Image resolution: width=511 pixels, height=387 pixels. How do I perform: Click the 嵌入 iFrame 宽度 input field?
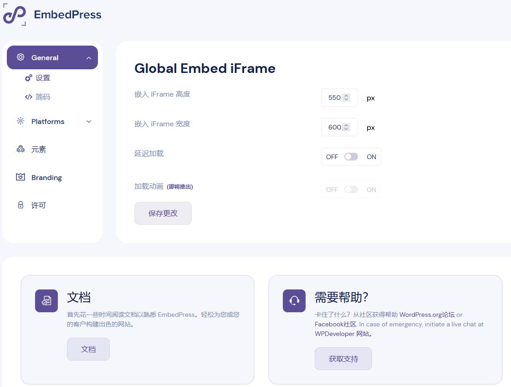(334, 127)
